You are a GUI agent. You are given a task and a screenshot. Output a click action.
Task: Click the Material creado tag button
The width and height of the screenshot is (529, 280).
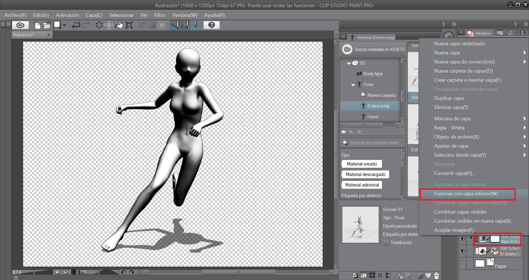[x=362, y=164]
